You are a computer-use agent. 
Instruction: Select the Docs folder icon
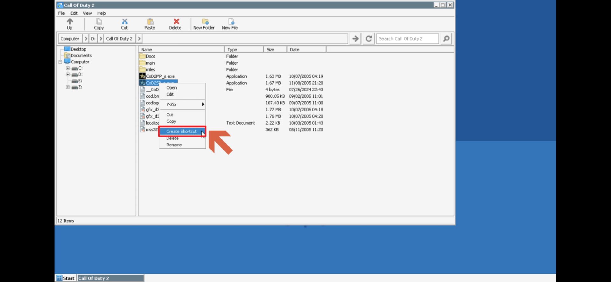coord(142,56)
